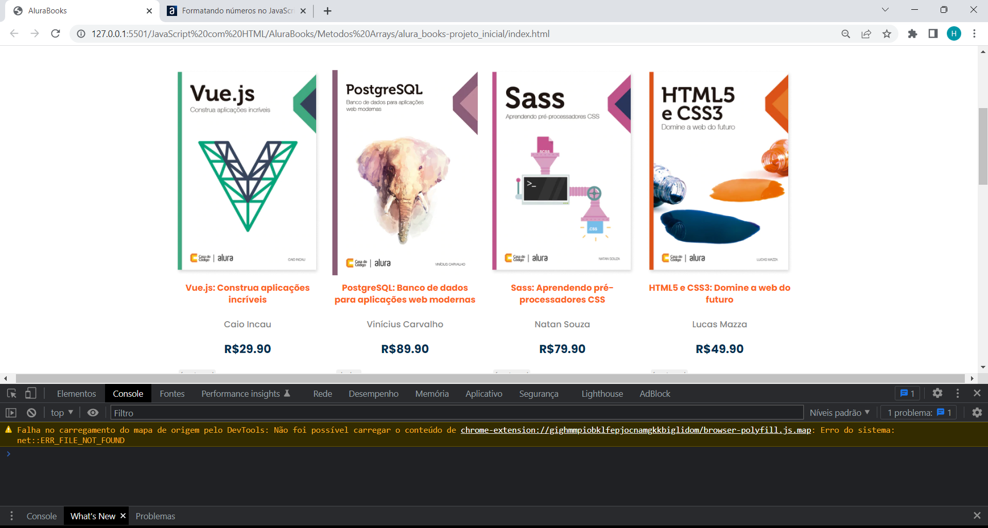Image resolution: width=988 pixels, height=528 pixels.
Task: Close the bottom drawer
Action: [x=977, y=516]
